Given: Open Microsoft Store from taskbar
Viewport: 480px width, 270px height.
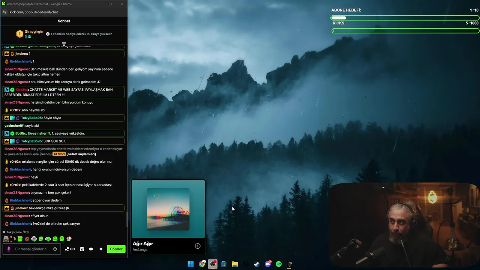Looking at the screenshot, I should pos(223,264).
